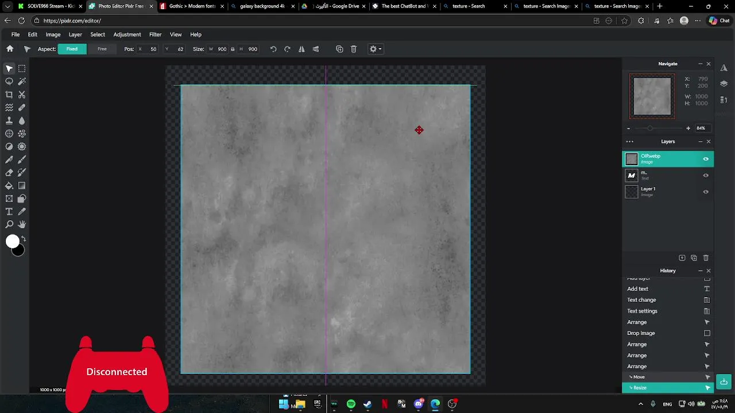
Task: Select the Liquify tool
Action: coord(9,107)
